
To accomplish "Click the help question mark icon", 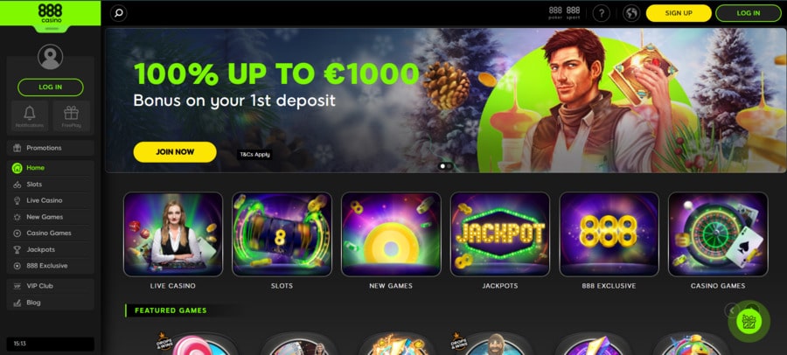I will 601,13.
